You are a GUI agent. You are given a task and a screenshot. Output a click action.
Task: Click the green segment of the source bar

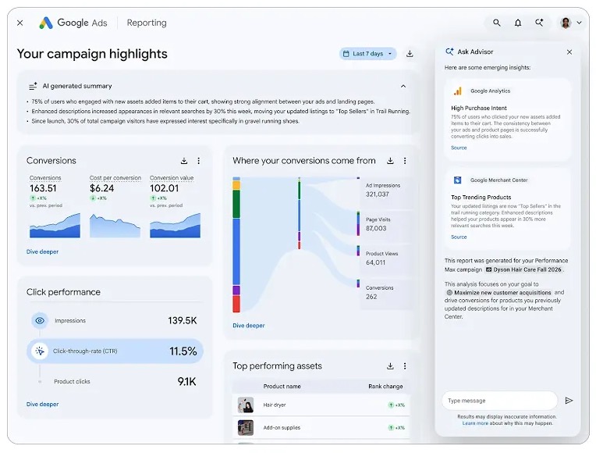[x=236, y=204]
